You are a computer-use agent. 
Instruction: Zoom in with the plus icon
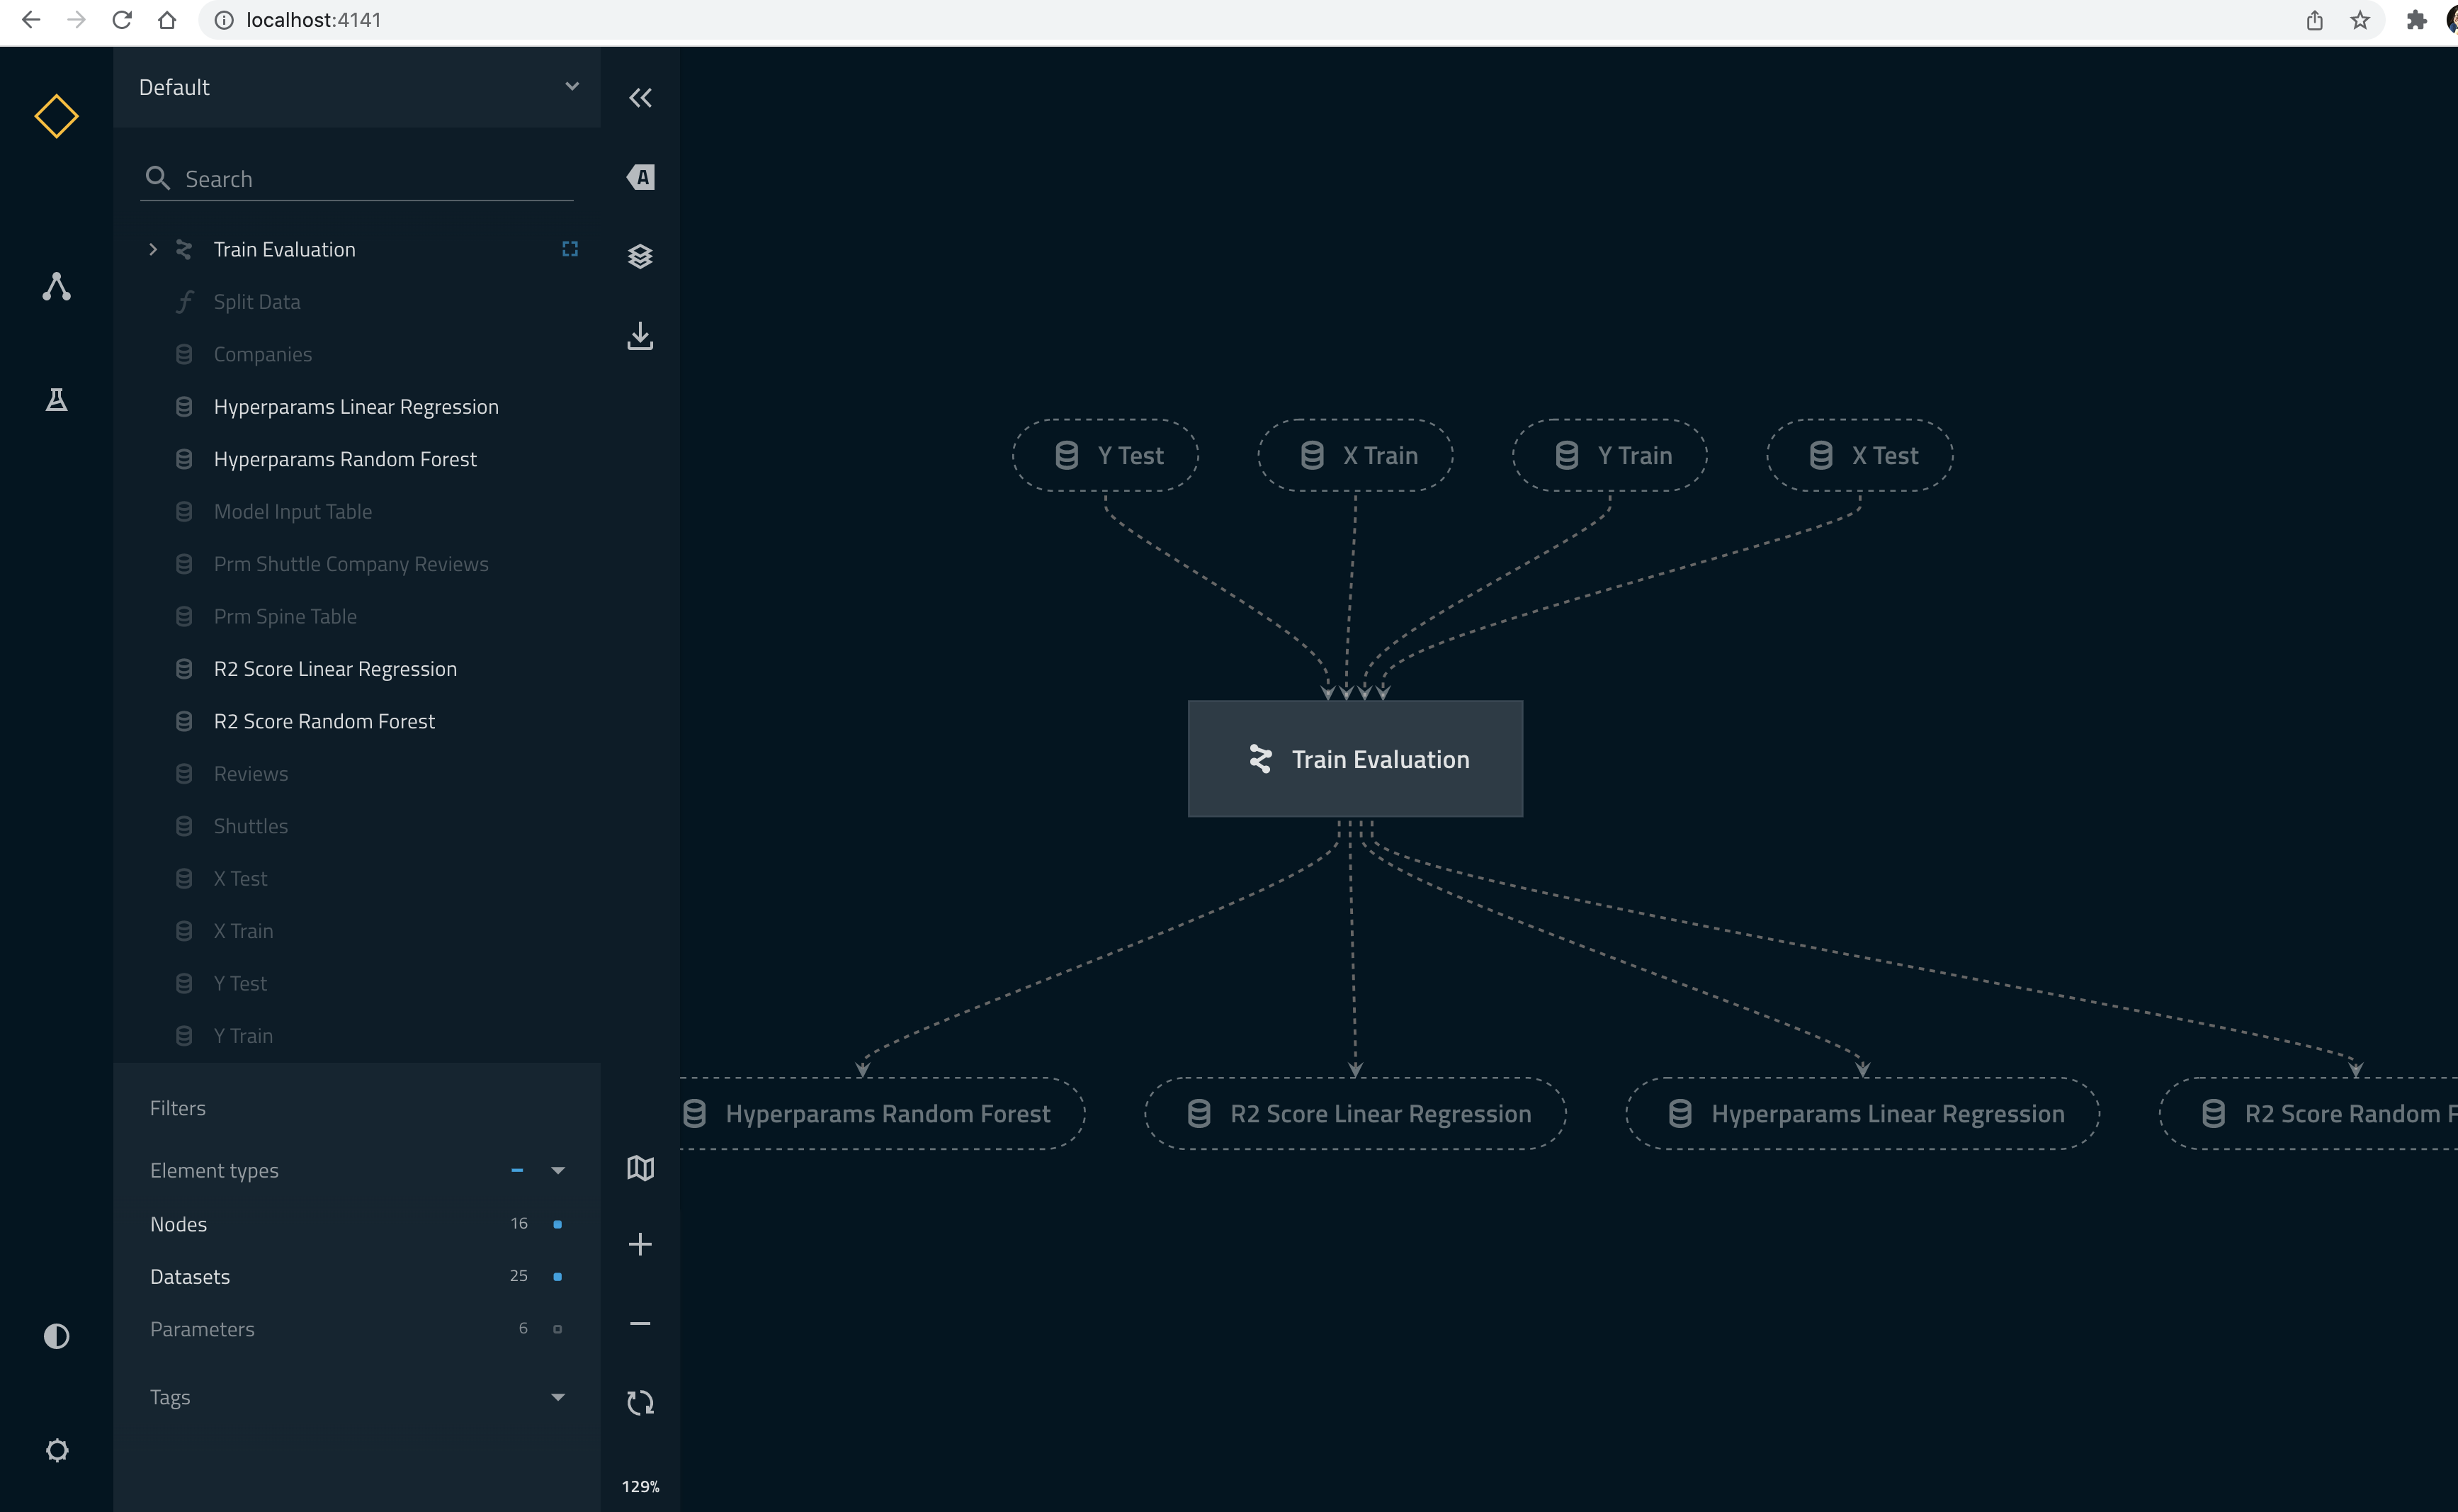pos(640,1244)
